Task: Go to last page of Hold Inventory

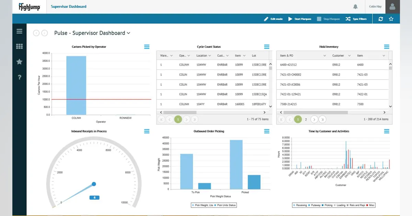Action: [x=322, y=119]
